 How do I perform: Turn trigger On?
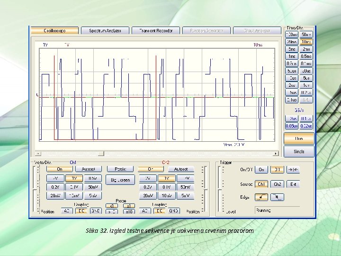261,170
